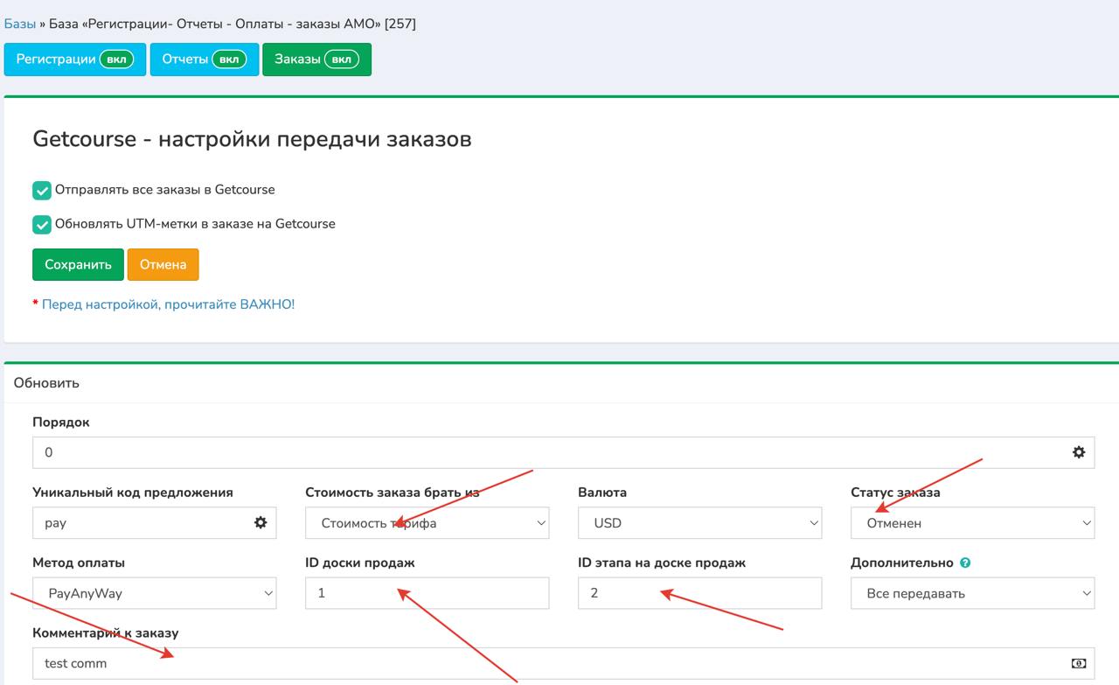Switch to the Отчеты tab
This screenshot has width=1119, height=685.
pyautogui.click(x=204, y=59)
